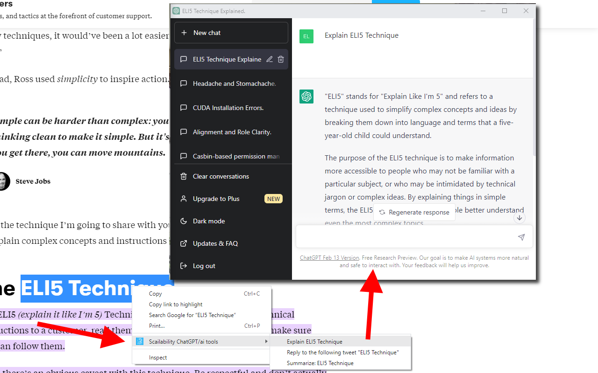Viewport: 598px width, 373px height.
Task: Click trash icon beside Clear conversations
Action: coord(184,176)
